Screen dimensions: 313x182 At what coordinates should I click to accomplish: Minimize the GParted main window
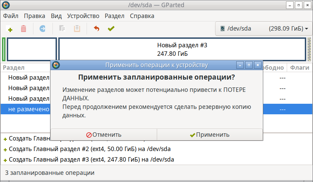pos(290,5)
